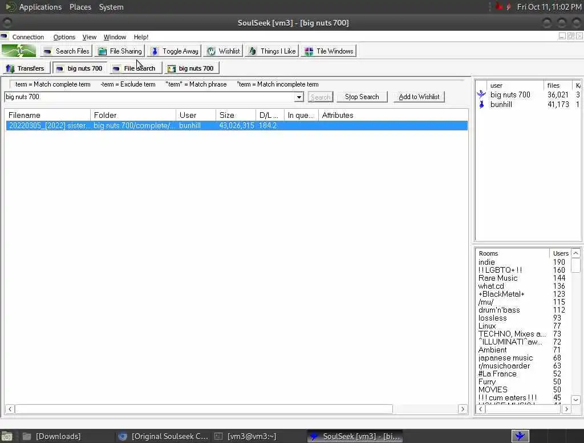Click Add to Wishlist button
Viewport: 584px width, 443px height.
(419, 97)
